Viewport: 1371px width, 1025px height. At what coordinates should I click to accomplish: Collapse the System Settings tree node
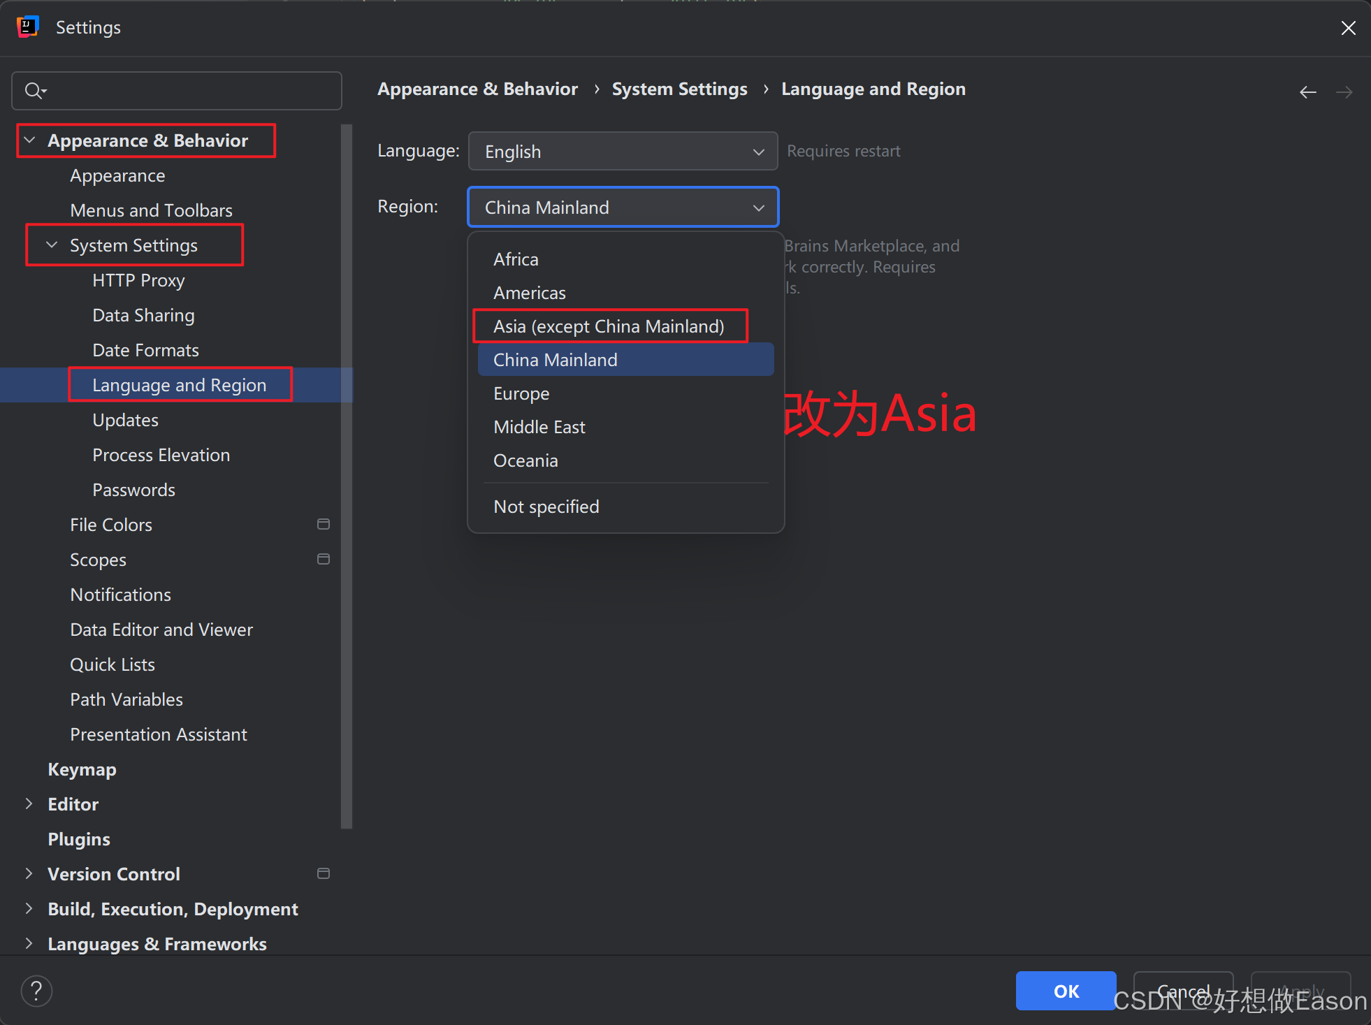point(52,245)
